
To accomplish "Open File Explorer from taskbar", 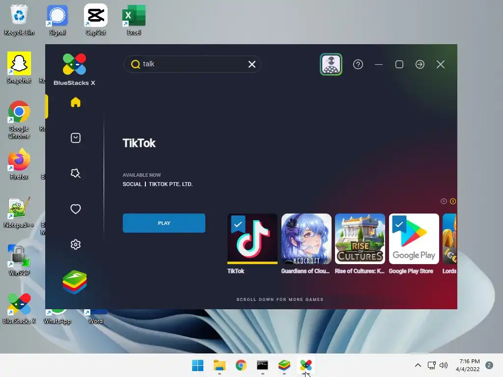I will point(220,365).
